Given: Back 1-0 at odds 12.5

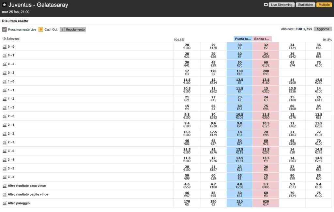Looking at the screenshot, I should pos(239,81).
